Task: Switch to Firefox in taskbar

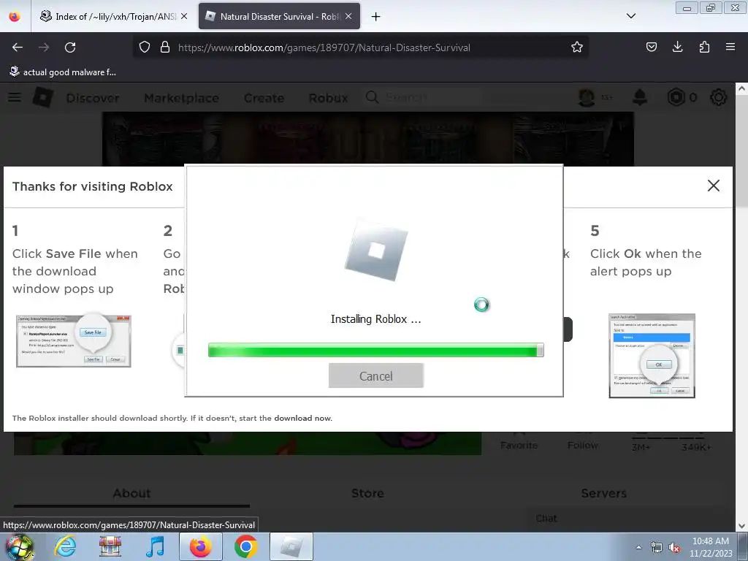Action: pyautogui.click(x=200, y=546)
